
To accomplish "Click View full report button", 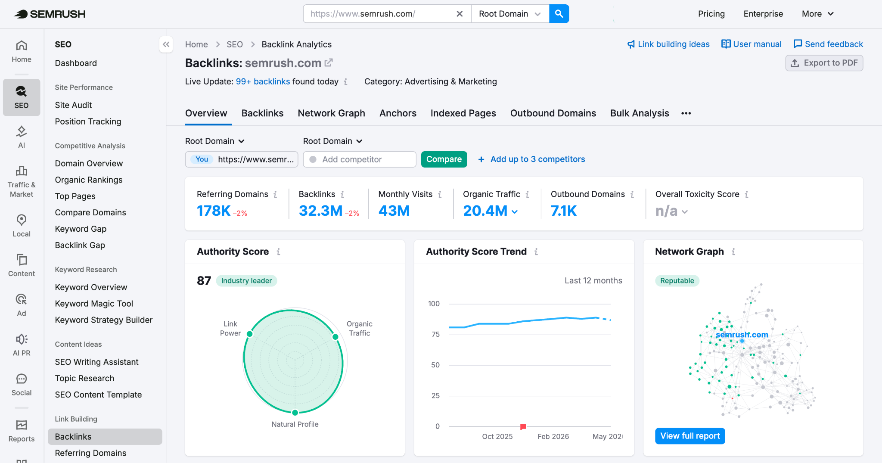I will (690, 436).
